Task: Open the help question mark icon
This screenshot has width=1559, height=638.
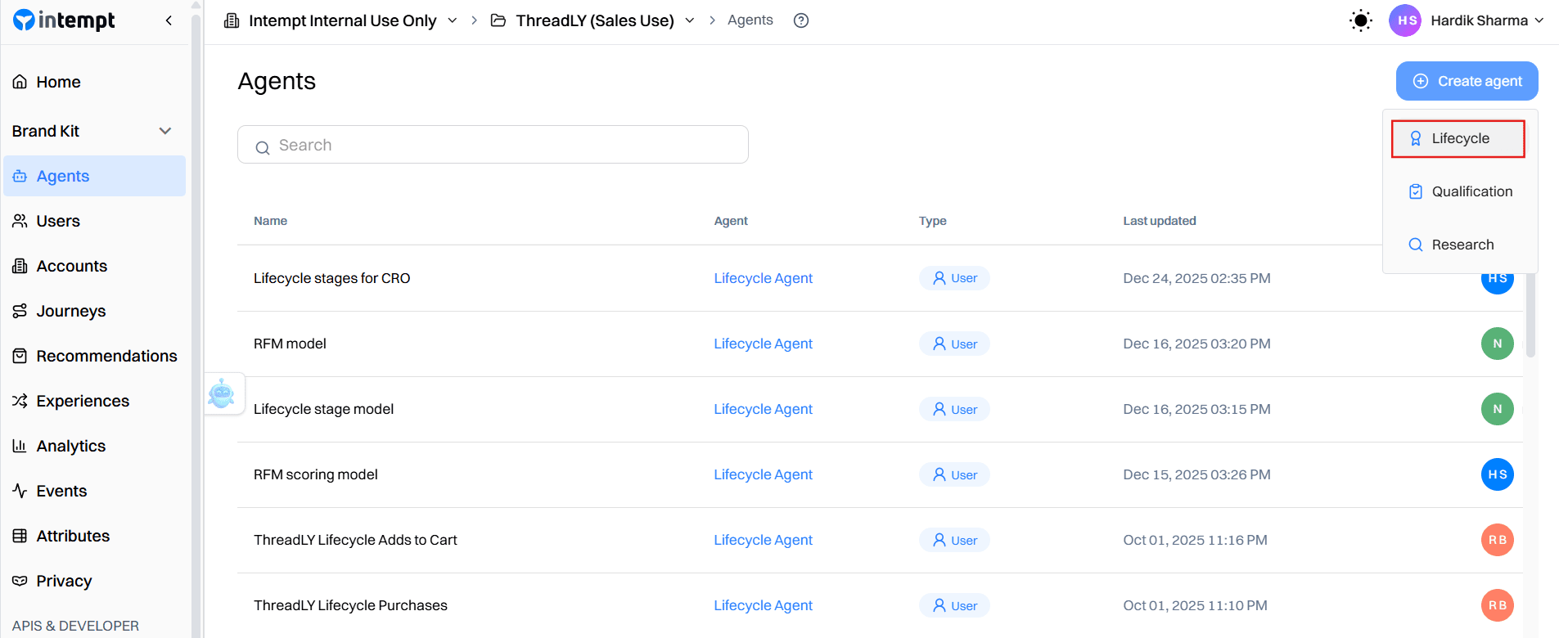Action: 800,20
